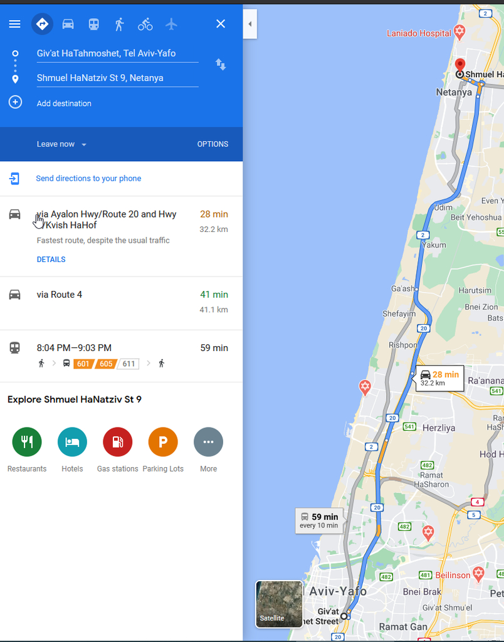This screenshot has height=642, width=504.
Task: Choose walking travel mode icon
Action: 119,24
